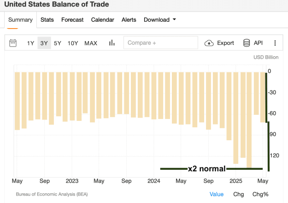Switch to the Summary tab

pyautogui.click(x=20, y=20)
